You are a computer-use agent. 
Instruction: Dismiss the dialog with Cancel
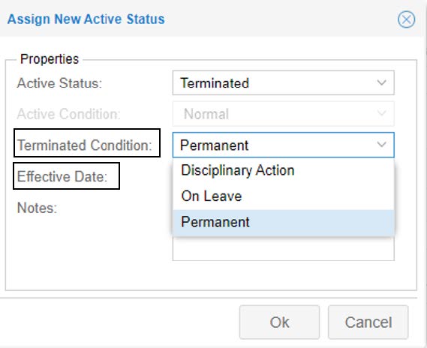tap(368, 322)
